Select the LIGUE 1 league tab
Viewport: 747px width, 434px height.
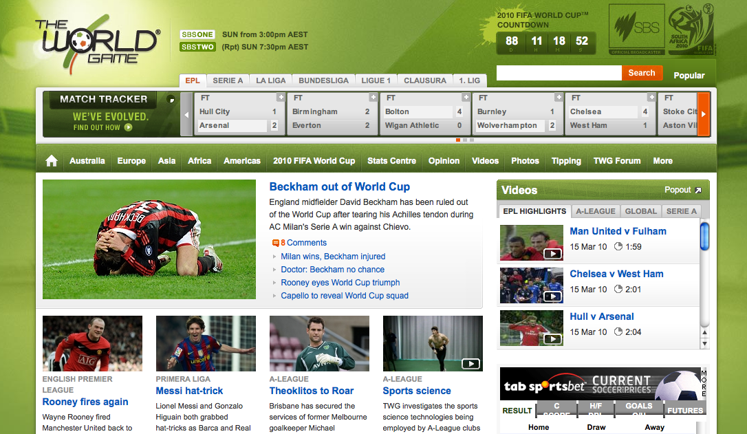tap(376, 80)
